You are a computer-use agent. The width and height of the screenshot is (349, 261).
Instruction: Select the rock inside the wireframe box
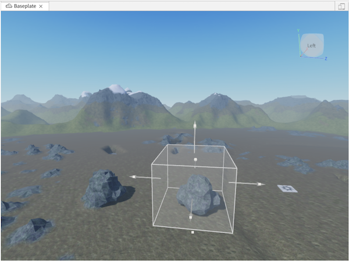(198, 195)
